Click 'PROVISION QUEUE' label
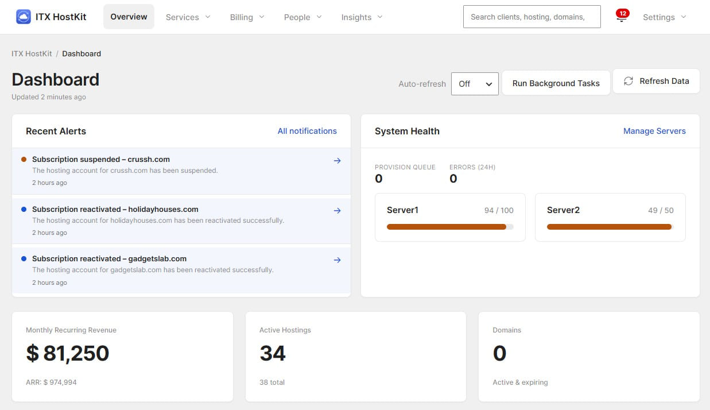Viewport: 710px width, 410px height. 405,167
